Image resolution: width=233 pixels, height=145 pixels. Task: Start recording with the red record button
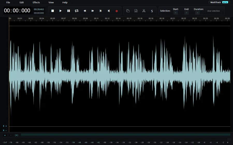click(x=117, y=11)
